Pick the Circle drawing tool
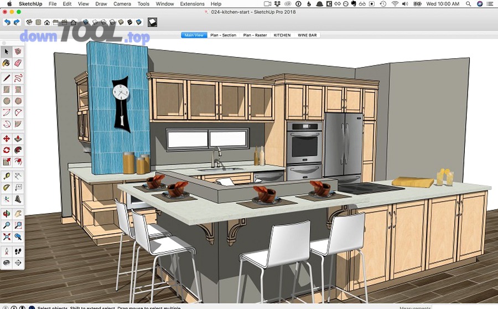The image size is (498, 309). click(x=7, y=101)
